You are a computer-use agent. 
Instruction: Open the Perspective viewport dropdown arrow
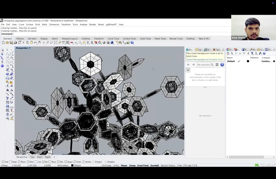pos(30,48)
